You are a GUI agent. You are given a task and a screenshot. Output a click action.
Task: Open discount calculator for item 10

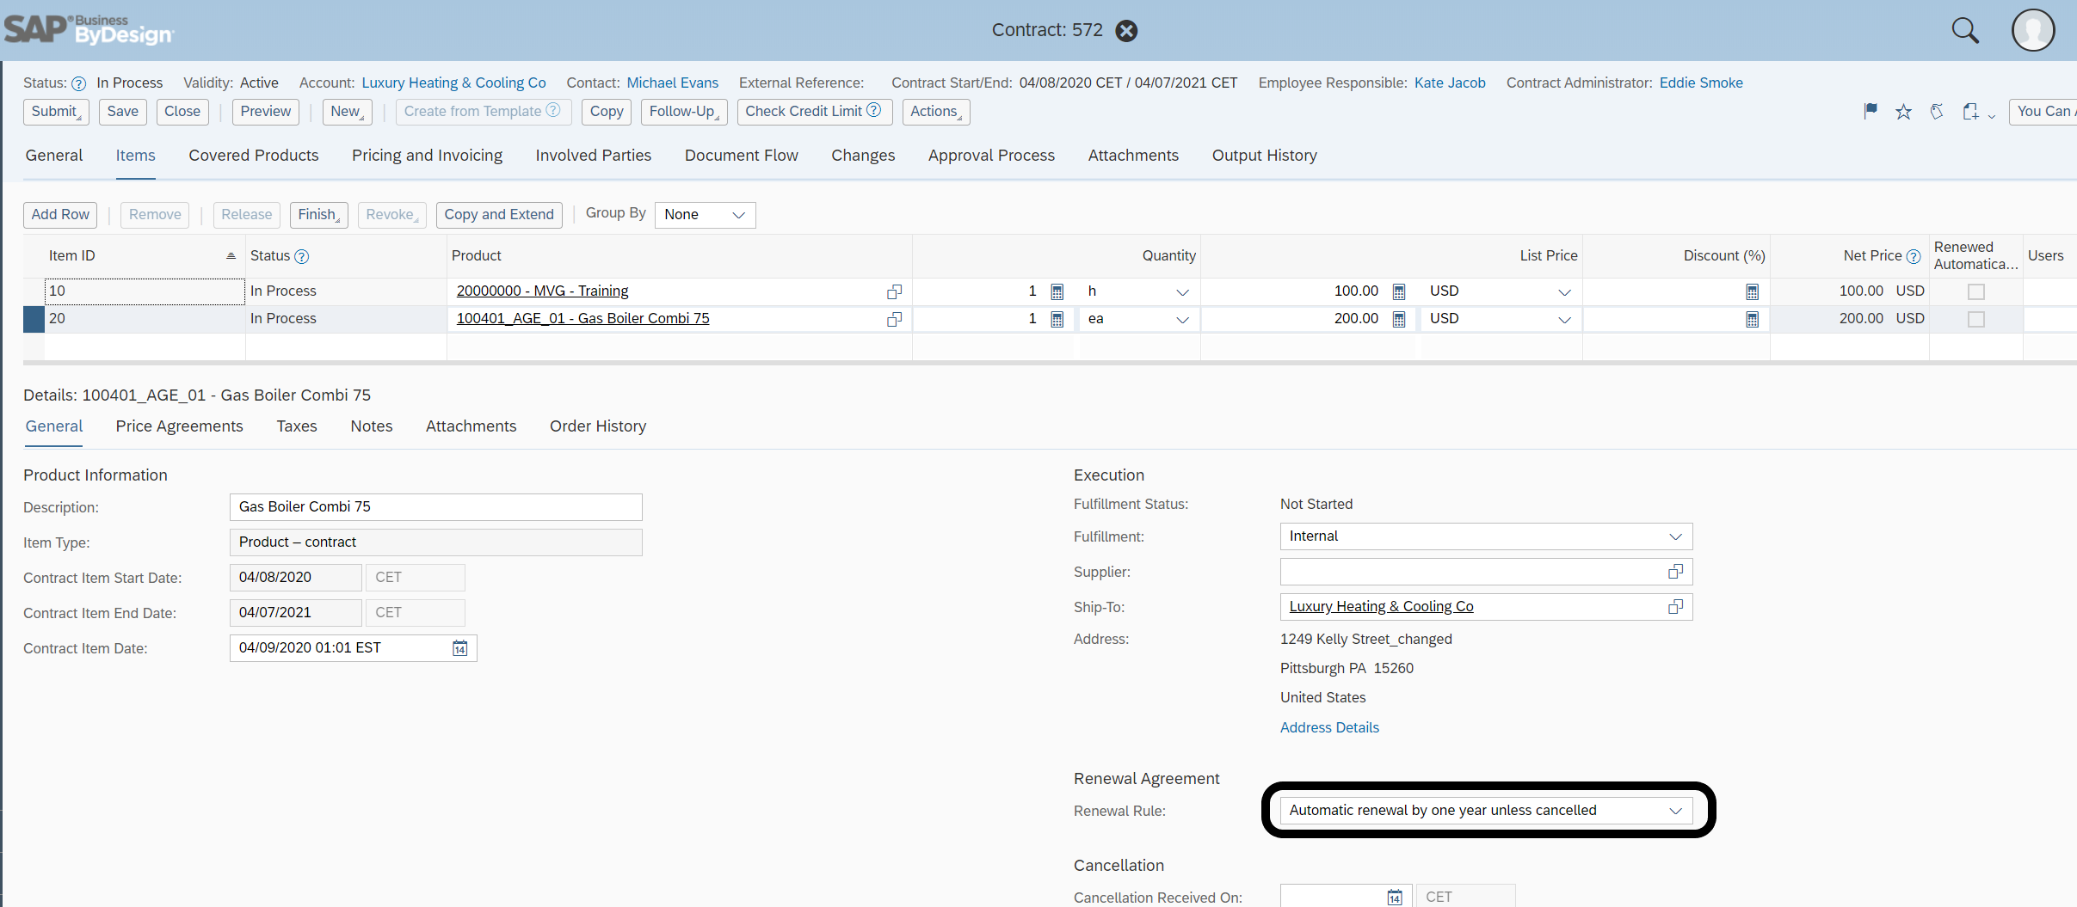[x=1753, y=292]
